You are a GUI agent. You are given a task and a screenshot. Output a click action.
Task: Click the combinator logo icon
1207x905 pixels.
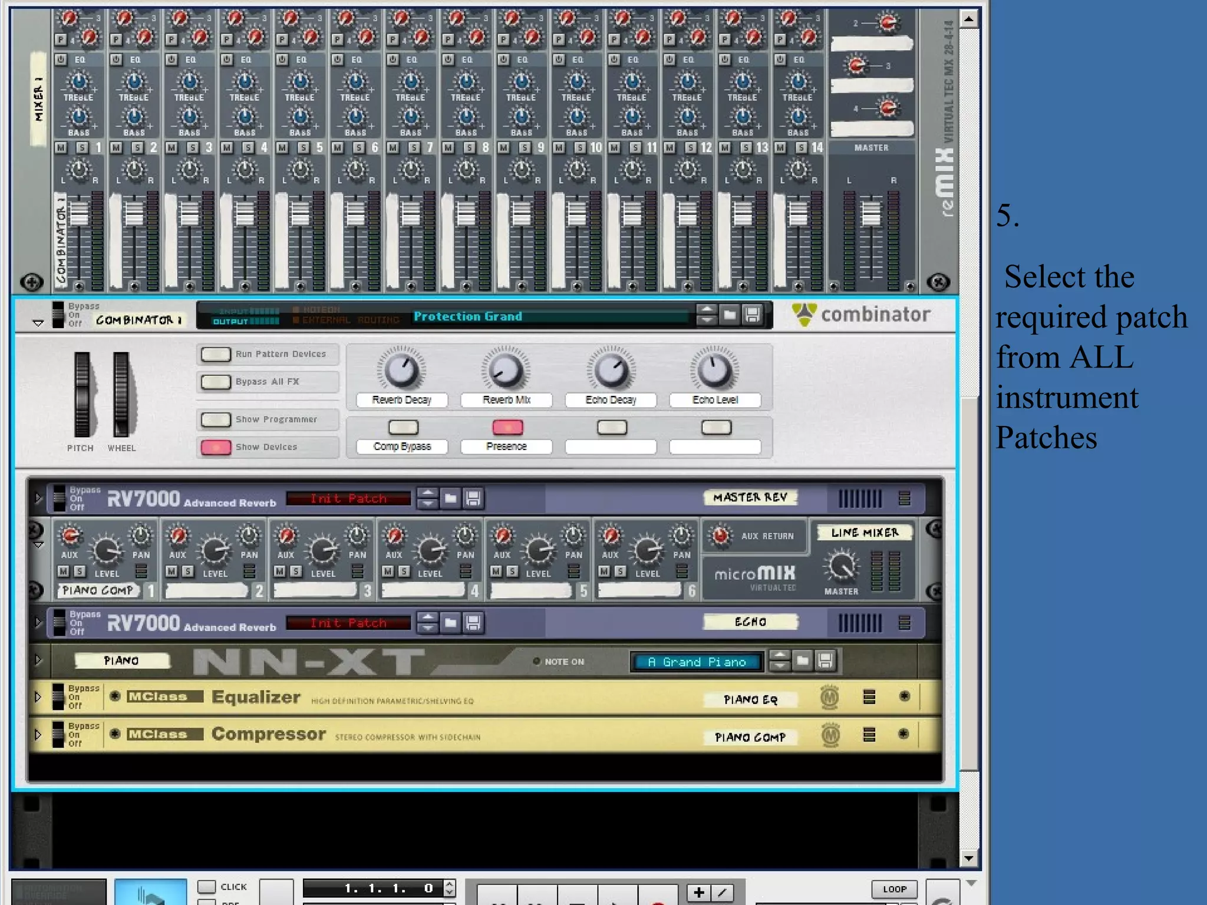click(x=804, y=314)
